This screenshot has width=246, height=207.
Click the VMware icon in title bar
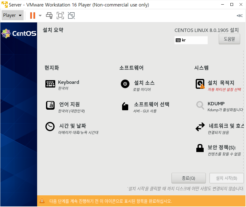[5, 5]
